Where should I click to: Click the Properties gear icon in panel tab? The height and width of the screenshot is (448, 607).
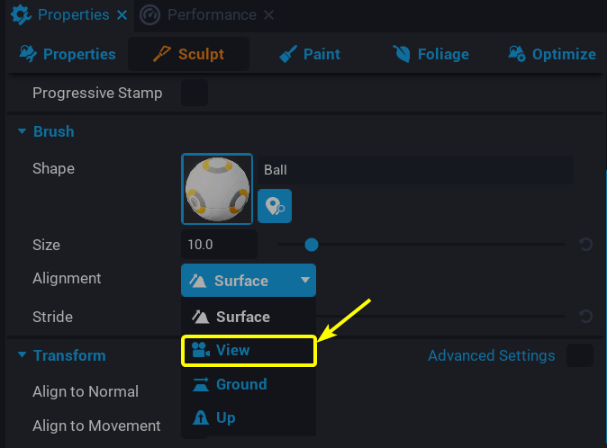[x=21, y=15]
